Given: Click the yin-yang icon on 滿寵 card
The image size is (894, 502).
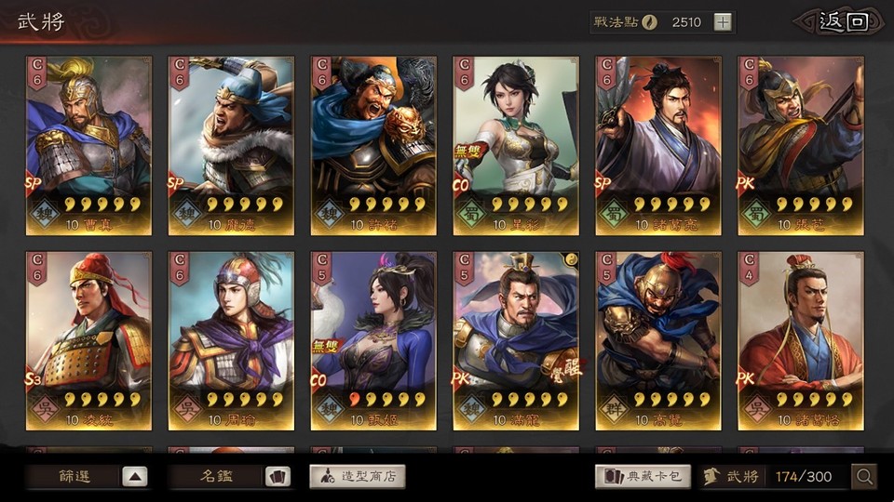Looking at the screenshot, I should point(570,260).
